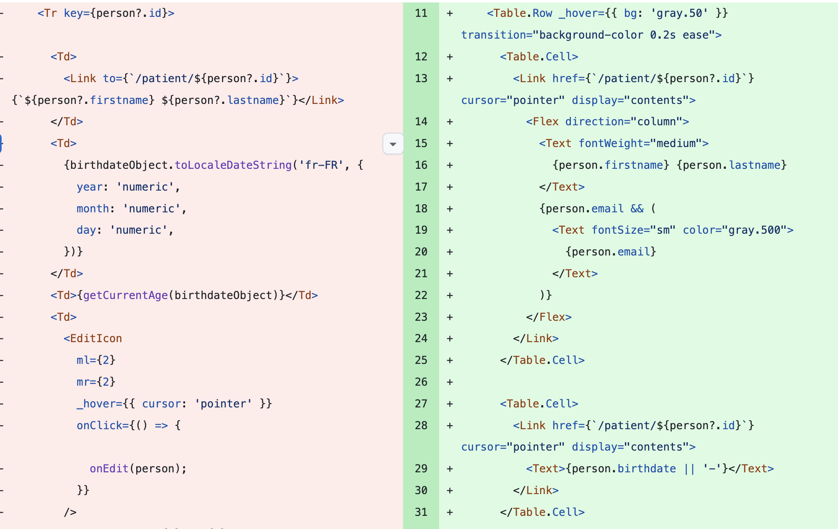Select the fontWeight medium Text tag
The image size is (838, 529).
point(623,143)
